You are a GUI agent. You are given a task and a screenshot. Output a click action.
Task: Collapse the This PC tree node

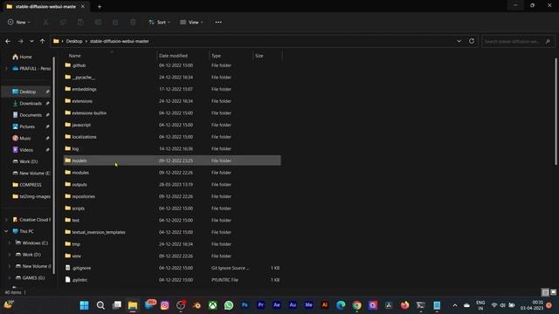pos(6,231)
